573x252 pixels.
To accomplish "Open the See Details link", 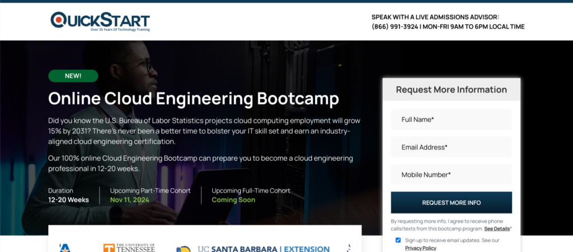I will (496, 229).
